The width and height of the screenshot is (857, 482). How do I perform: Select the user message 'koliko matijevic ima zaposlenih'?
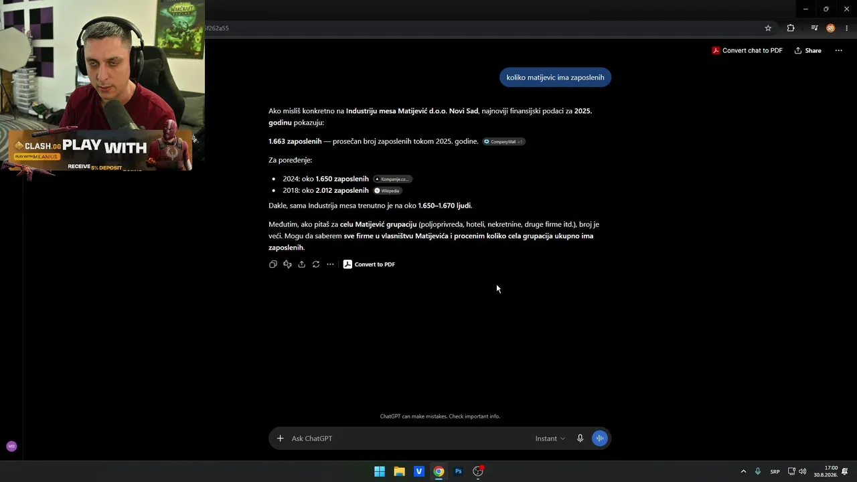[555, 78]
